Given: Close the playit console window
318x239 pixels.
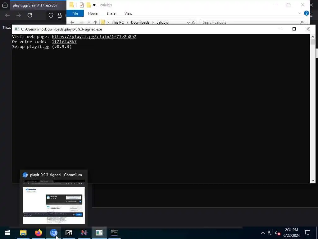Looking at the screenshot, I should pyautogui.click(x=308, y=29).
